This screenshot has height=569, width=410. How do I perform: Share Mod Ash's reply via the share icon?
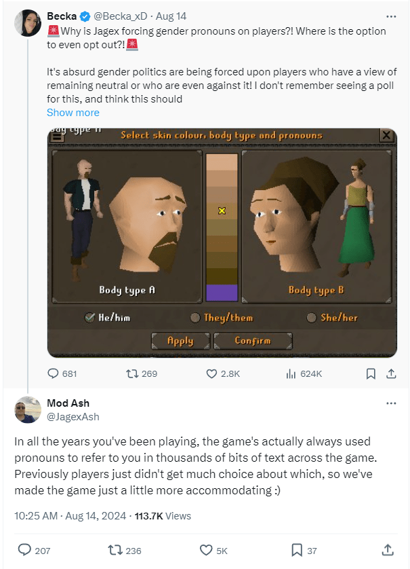click(388, 550)
